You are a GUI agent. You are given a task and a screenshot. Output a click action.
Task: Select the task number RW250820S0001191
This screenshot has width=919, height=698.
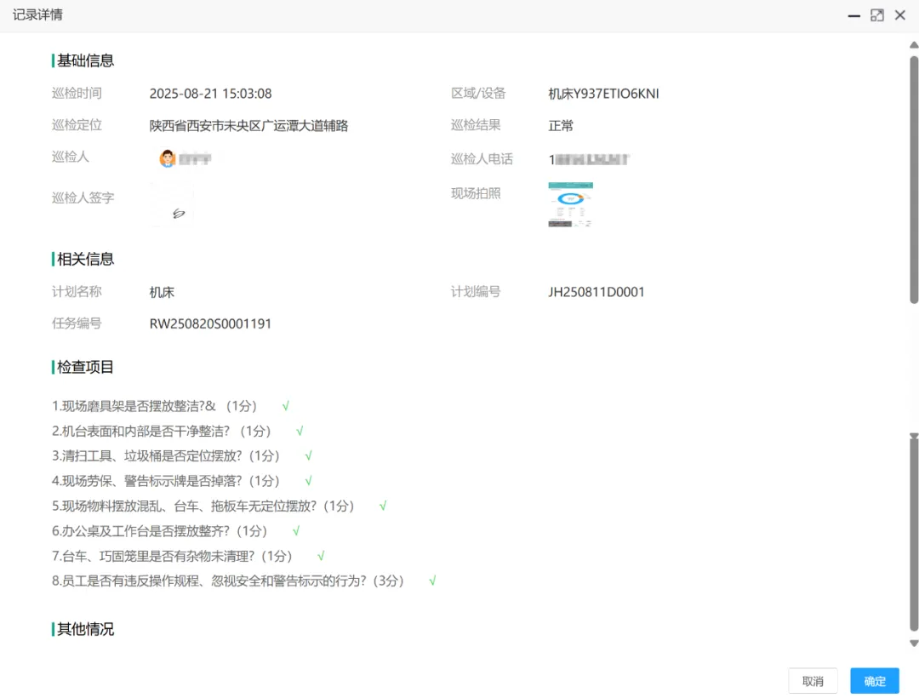(x=210, y=323)
